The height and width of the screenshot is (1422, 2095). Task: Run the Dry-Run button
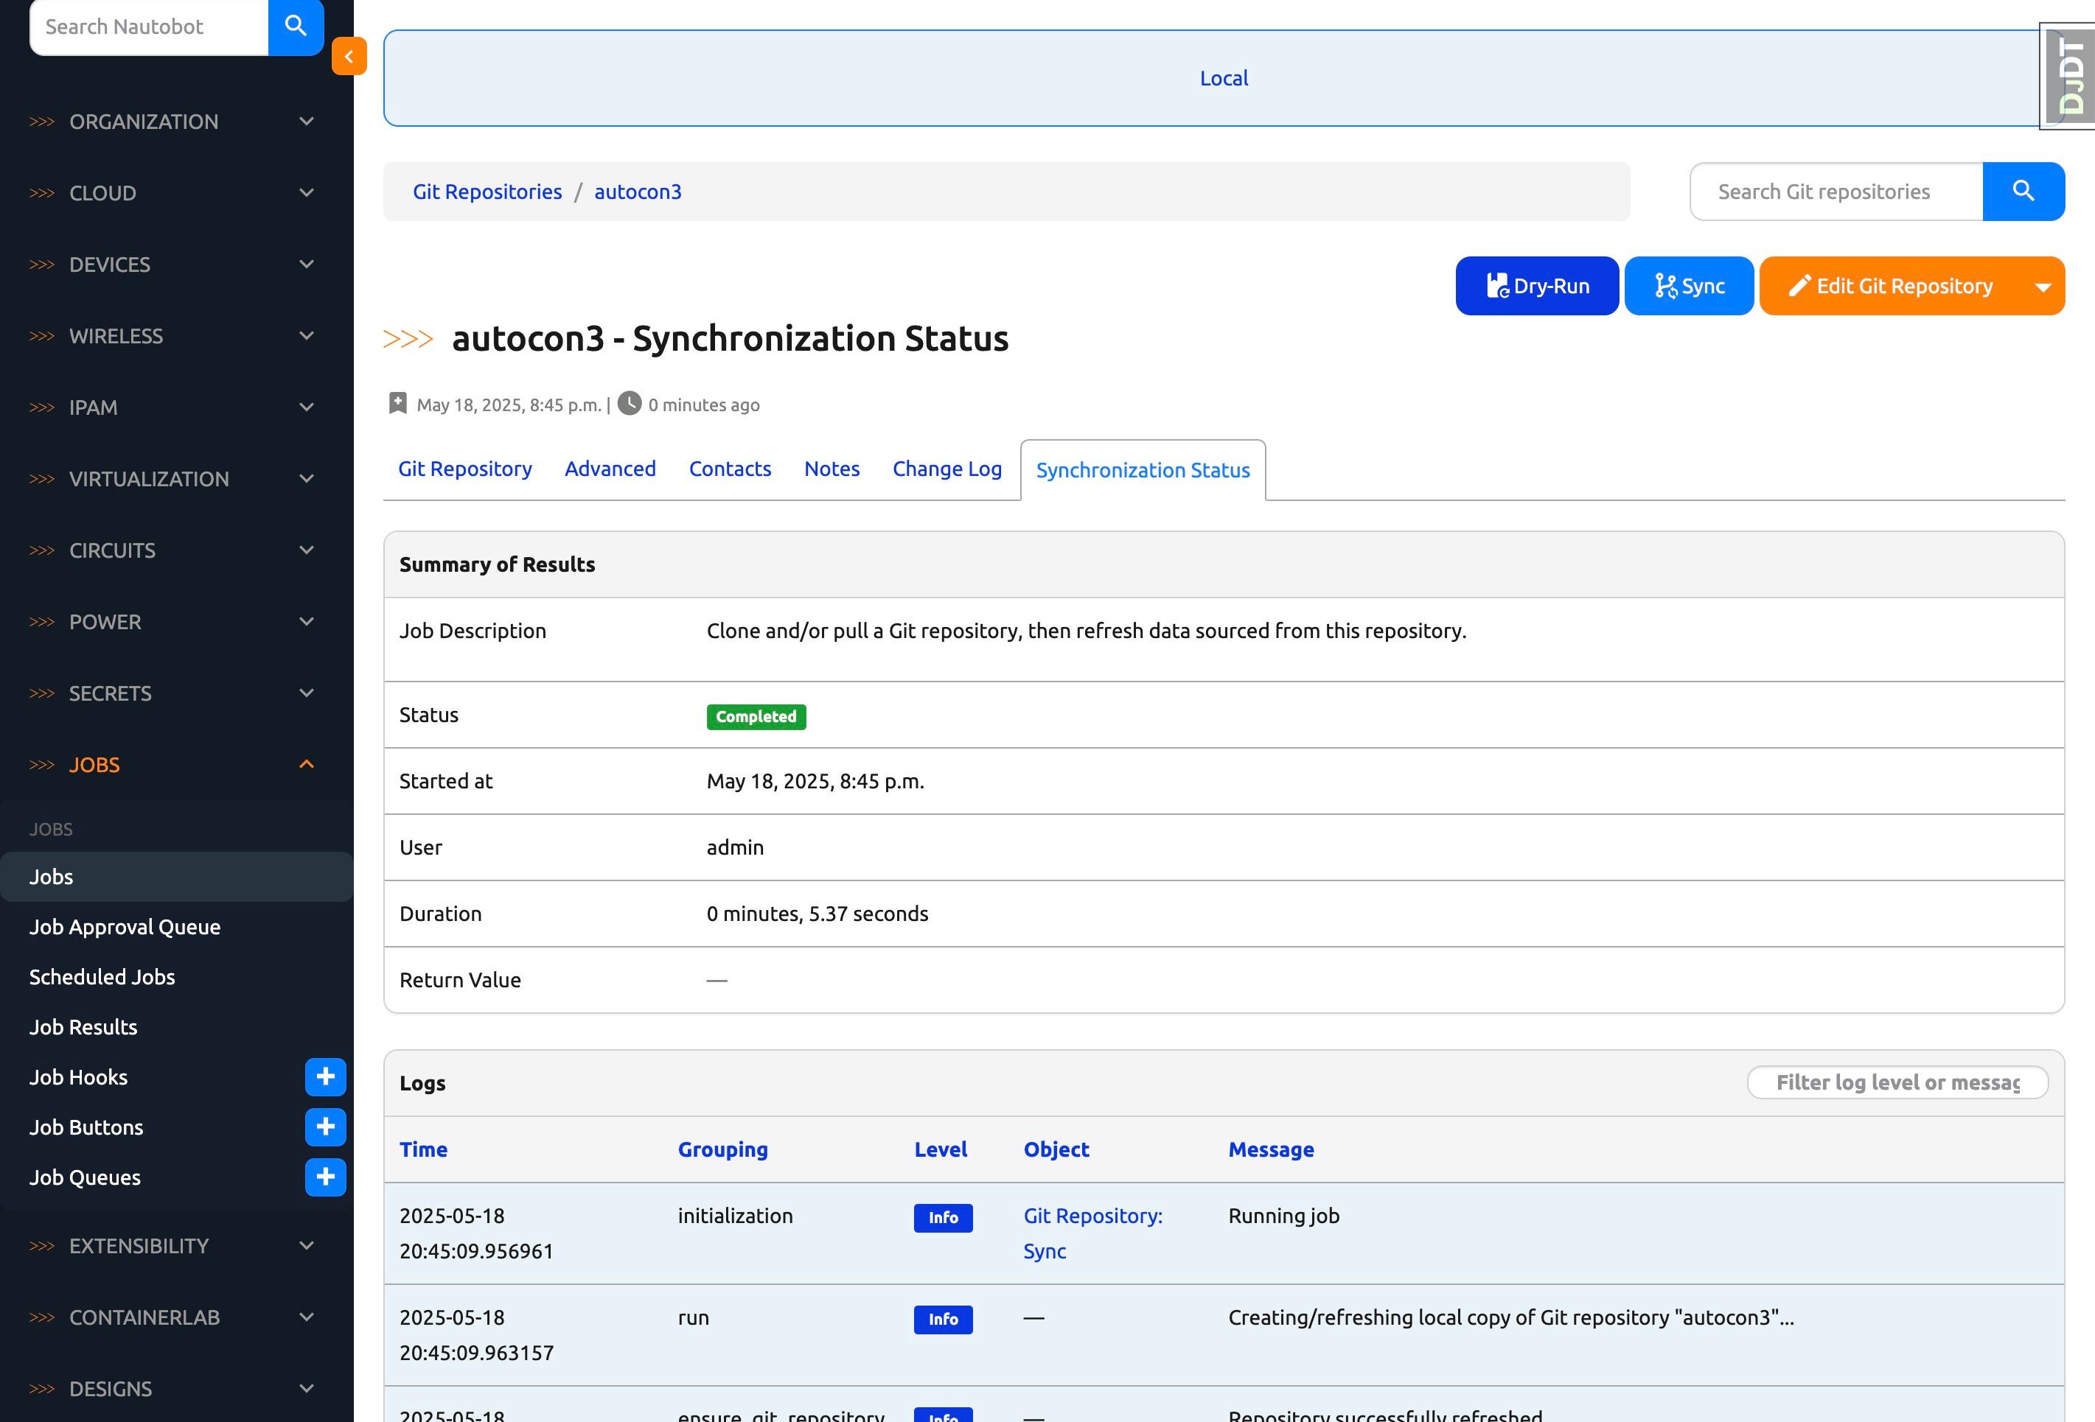(x=1536, y=286)
